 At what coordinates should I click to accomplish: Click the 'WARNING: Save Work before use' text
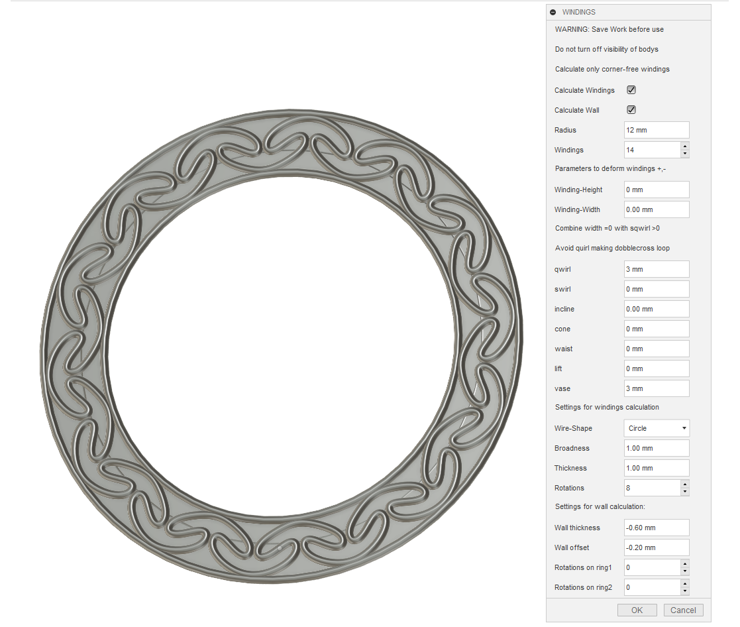(x=609, y=29)
